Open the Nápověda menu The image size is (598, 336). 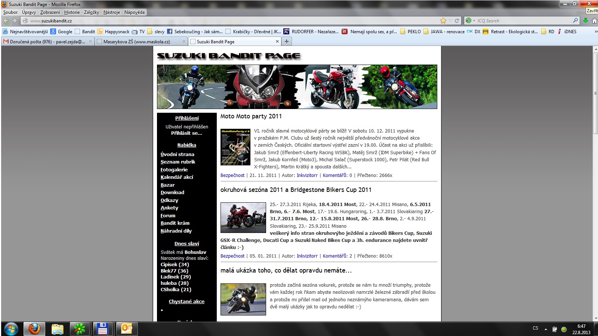point(135,12)
